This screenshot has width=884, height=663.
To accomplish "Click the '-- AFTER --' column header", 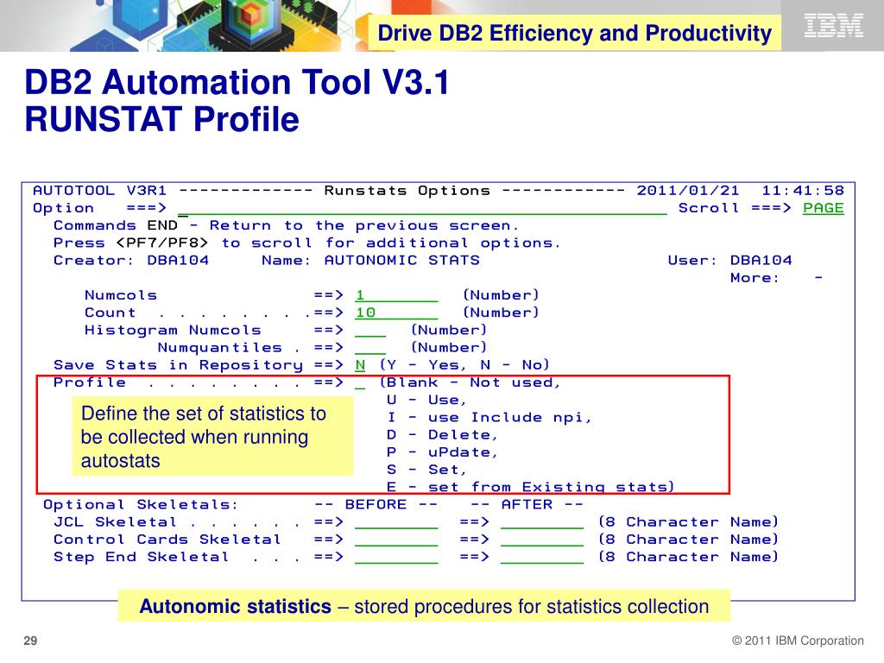I will (x=527, y=504).
